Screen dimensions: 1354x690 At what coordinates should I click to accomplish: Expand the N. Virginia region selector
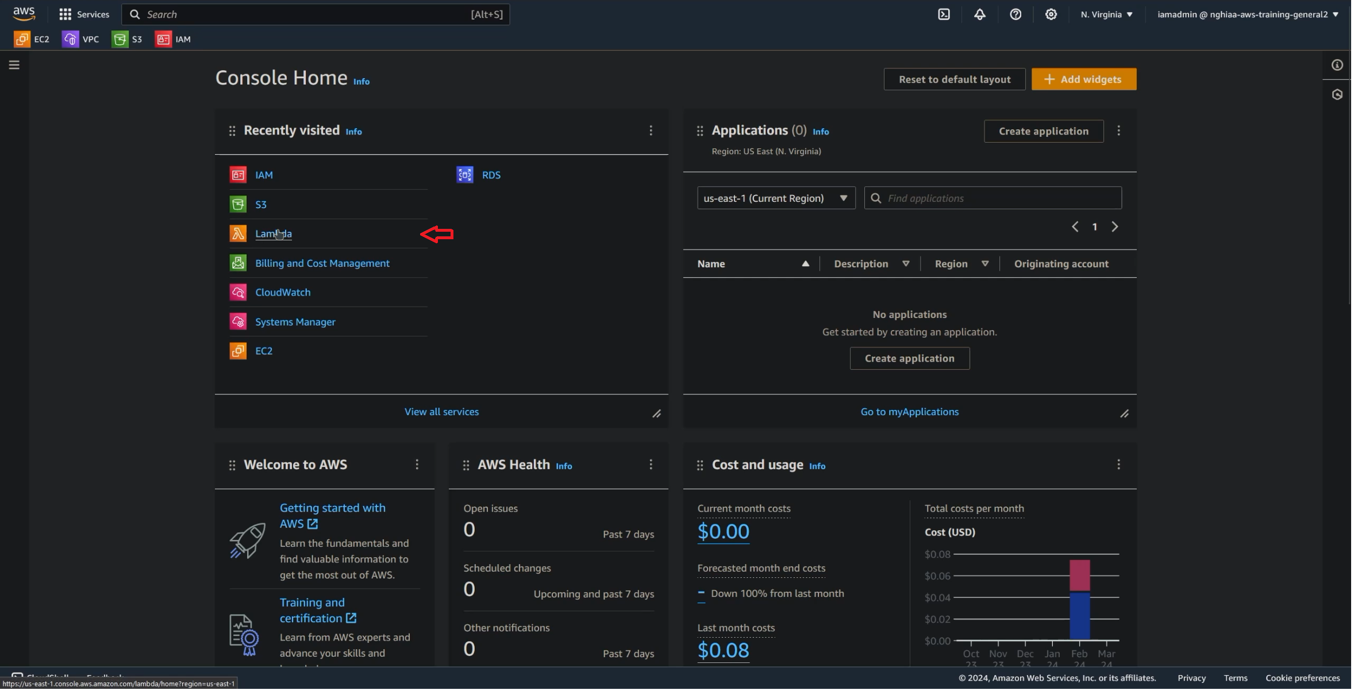(1106, 14)
